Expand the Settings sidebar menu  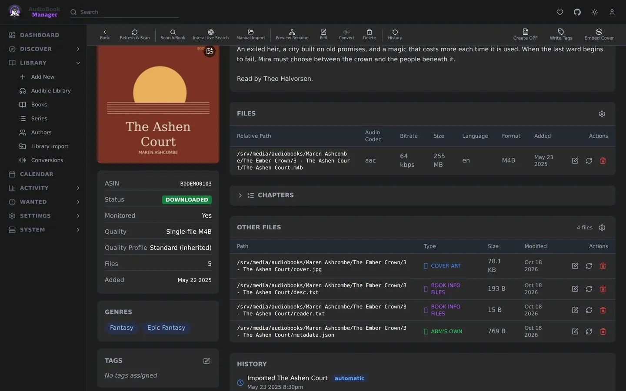click(x=78, y=216)
